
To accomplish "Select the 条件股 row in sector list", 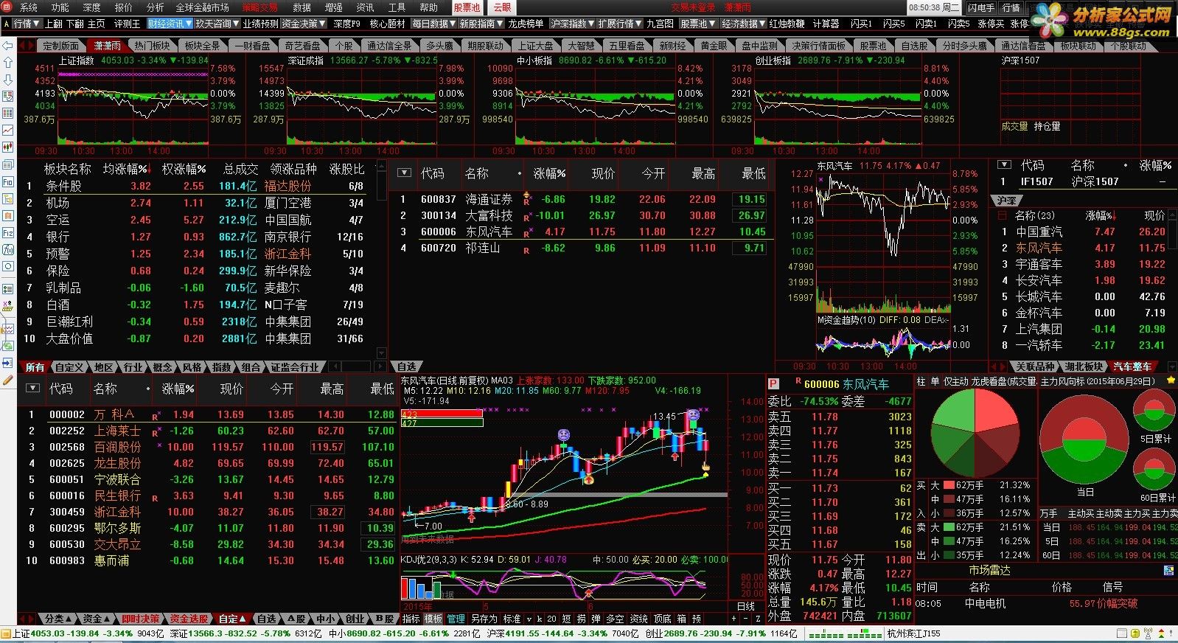I will pos(196,187).
